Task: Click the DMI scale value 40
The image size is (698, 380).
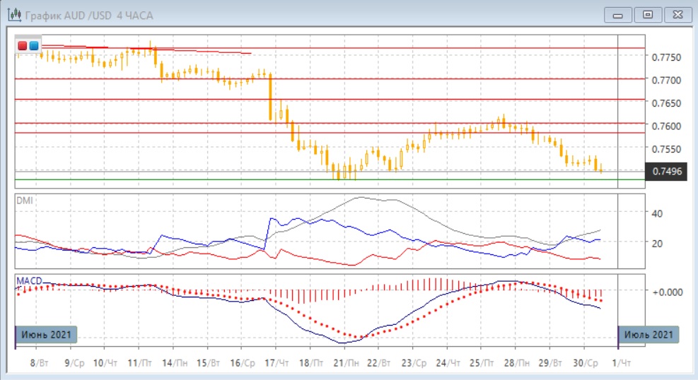Action: click(655, 213)
